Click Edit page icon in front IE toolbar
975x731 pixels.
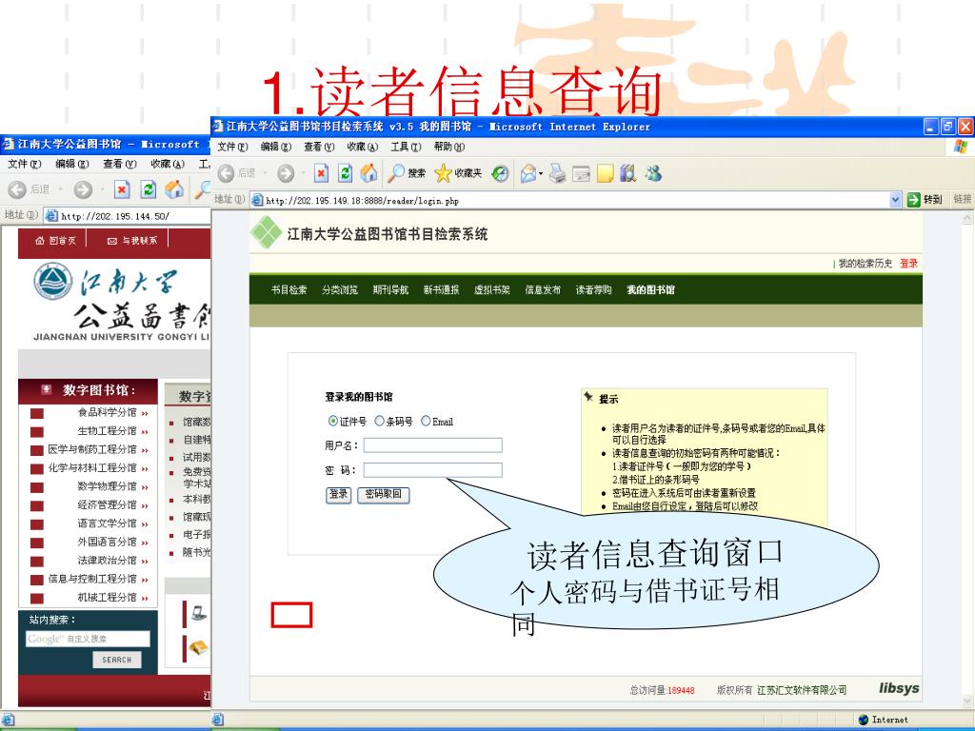coord(582,173)
